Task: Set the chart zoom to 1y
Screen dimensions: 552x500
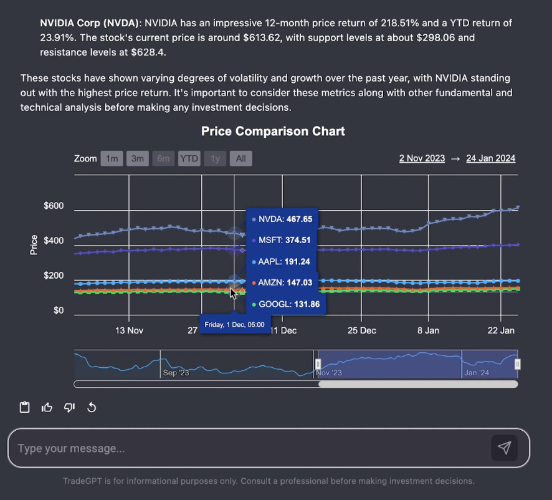Action: [x=215, y=158]
